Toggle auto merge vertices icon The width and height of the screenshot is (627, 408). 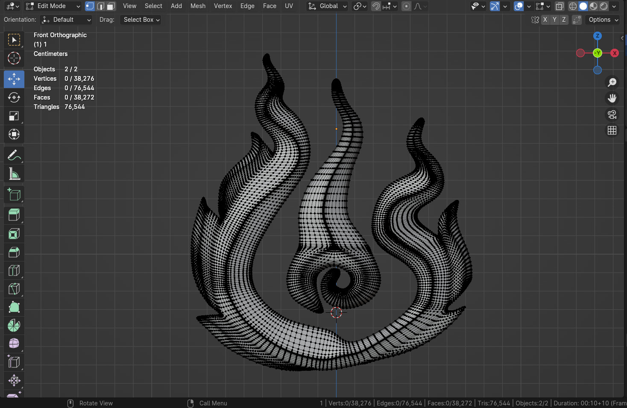[x=577, y=20]
